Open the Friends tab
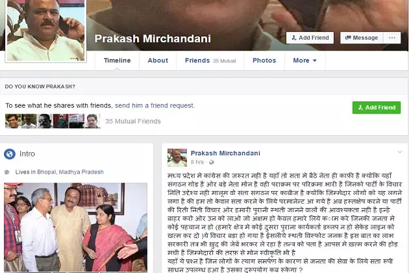The width and height of the screenshot is (409, 273). (x=210, y=60)
